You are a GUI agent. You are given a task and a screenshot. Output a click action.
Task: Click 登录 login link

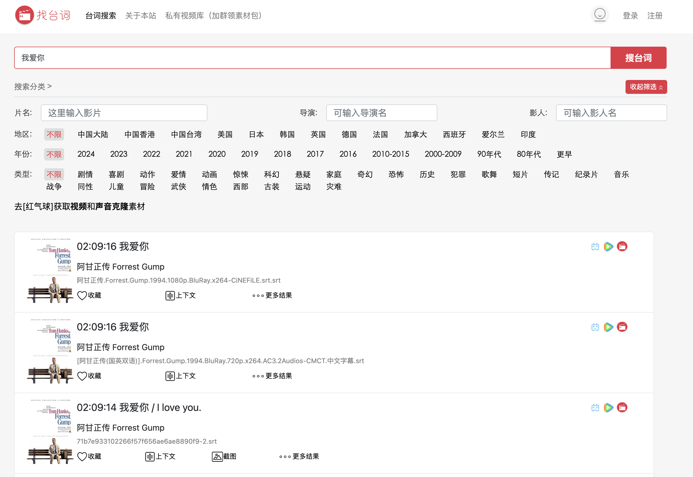(631, 16)
